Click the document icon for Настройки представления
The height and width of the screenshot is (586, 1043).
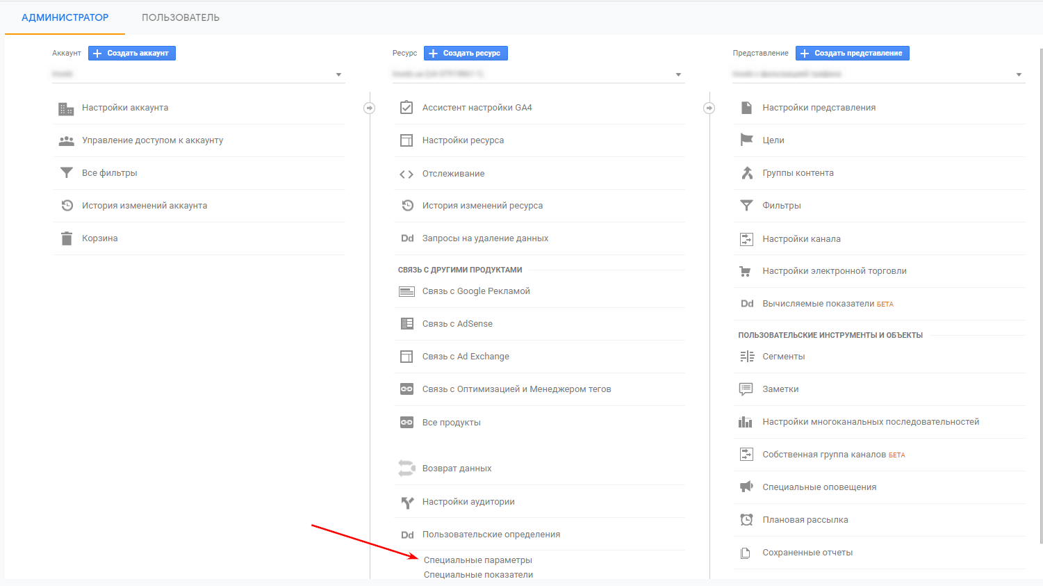pyautogui.click(x=746, y=108)
